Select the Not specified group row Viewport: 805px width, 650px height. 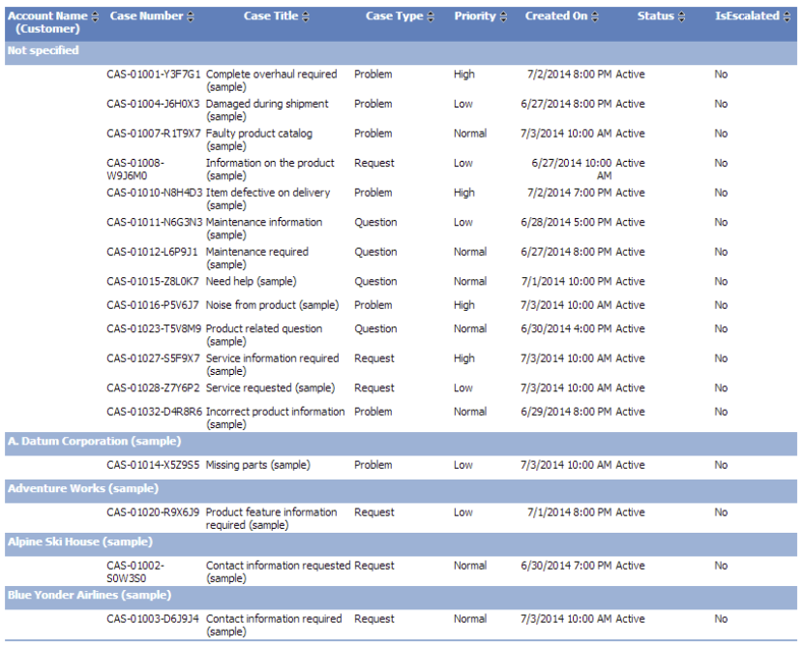tap(401, 51)
